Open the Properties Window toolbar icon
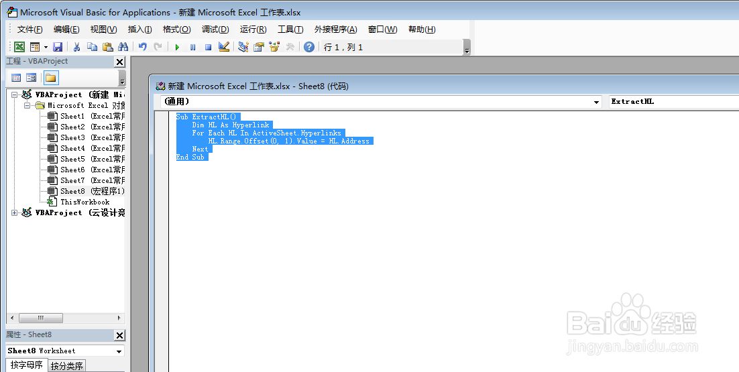This screenshot has width=739, height=372. coord(259,47)
